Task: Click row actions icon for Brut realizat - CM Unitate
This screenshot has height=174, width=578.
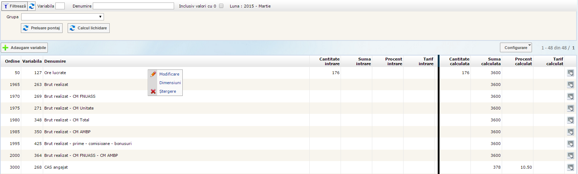Action: point(570,108)
